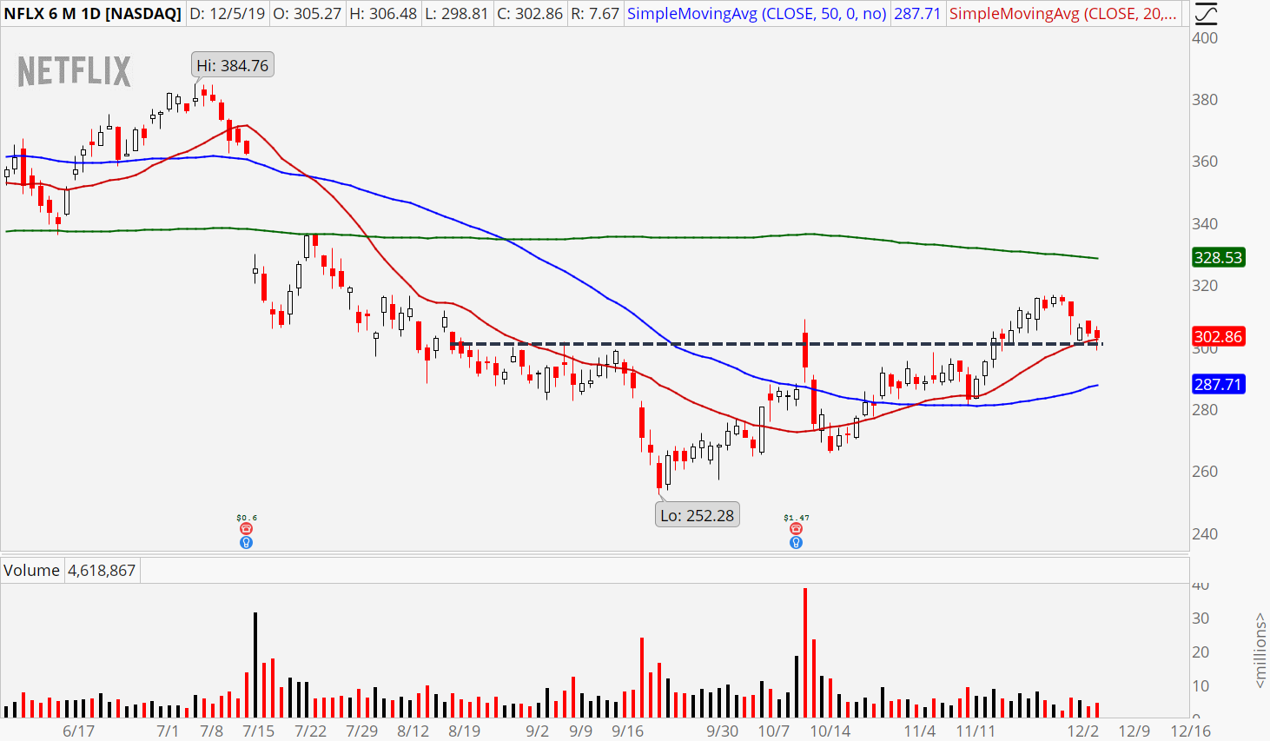Click the blue lightbulb icon below the $1.47 earnings
The image size is (1270, 741).
[x=796, y=543]
